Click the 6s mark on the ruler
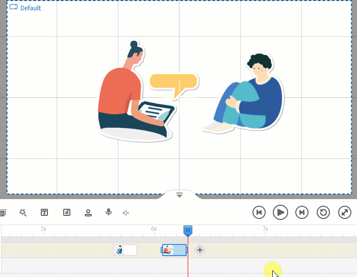The image size is (357, 277). coord(154,229)
